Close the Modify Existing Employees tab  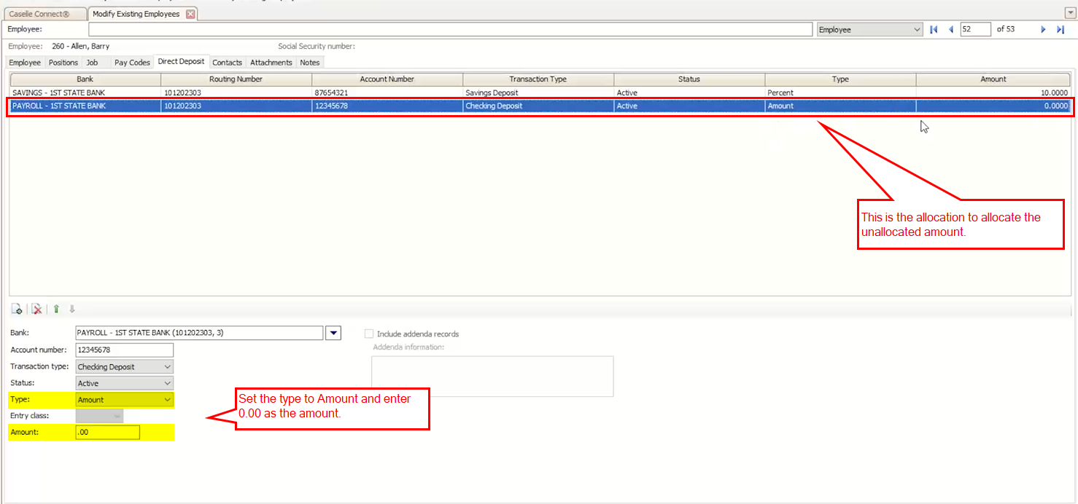click(x=190, y=14)
